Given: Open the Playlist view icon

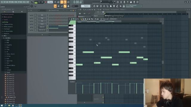Looking at the screenshot, I should [94, 6].
